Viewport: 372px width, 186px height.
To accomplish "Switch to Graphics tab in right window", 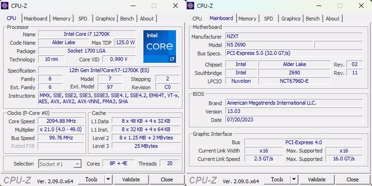I will point(291,19).
